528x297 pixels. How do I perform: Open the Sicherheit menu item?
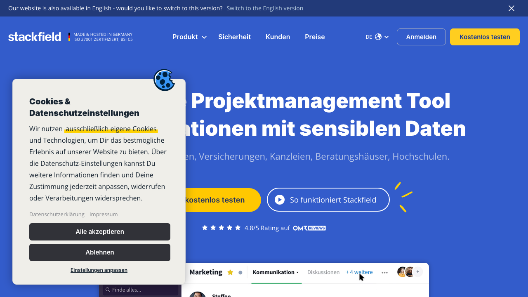coord(234,37)
